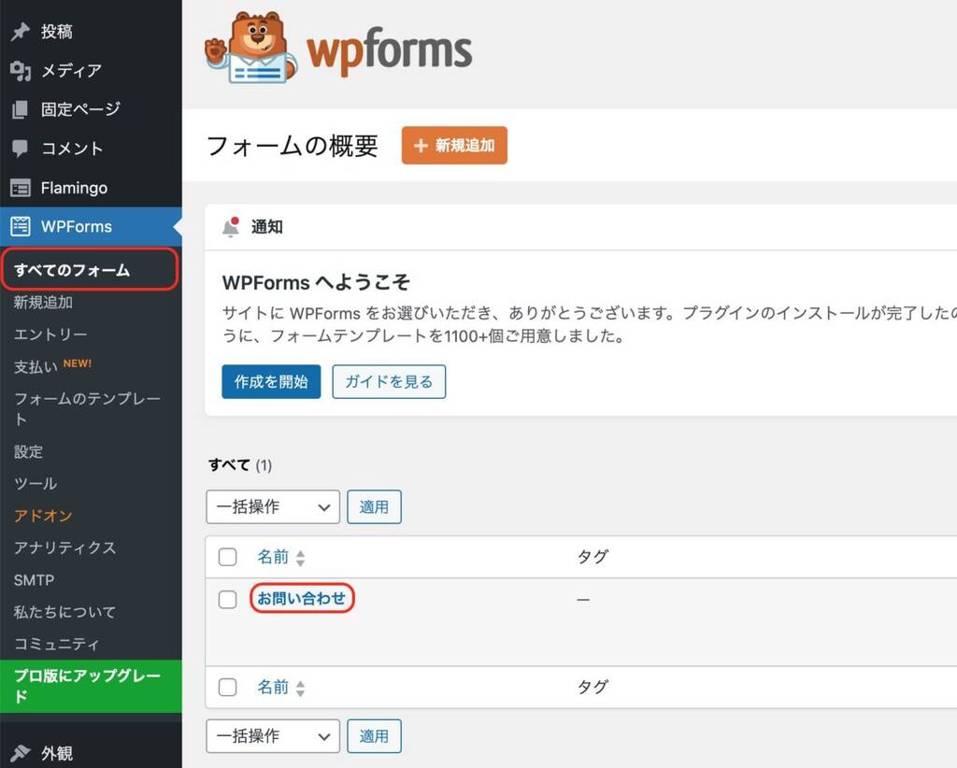Go to すべてのフォーム submenu
Image resolution: width=957 pixels, height=768 pixels.
coord(72,270)
